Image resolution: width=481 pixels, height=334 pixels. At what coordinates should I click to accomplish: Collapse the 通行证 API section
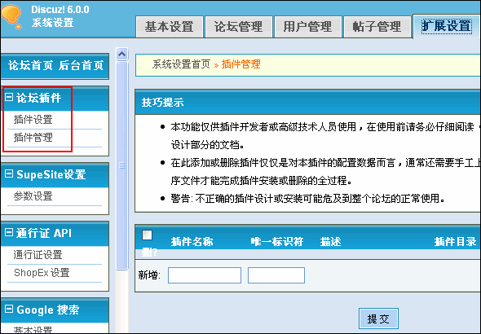pos(9,232)
